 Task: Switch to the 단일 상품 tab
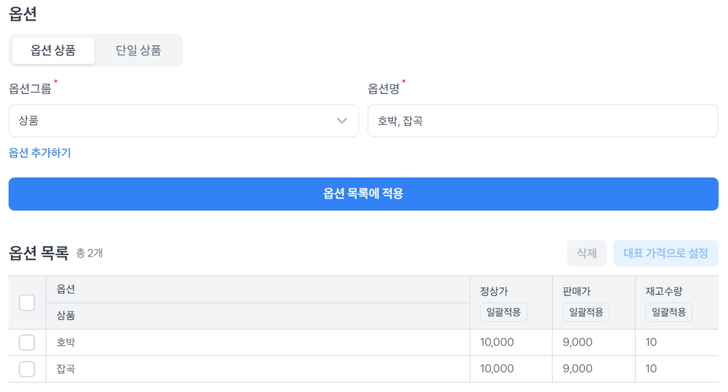coord(138,50)
